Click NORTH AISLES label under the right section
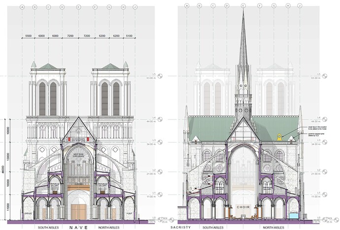 coord(273,228)
